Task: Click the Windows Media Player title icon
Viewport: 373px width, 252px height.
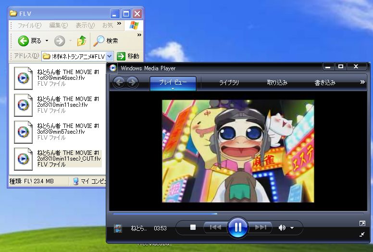Action: pyautogui.click(x=113, y=68)
